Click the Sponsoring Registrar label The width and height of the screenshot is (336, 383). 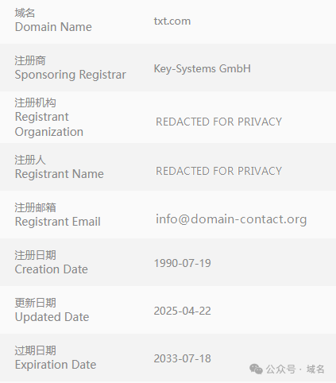point(70,75)
